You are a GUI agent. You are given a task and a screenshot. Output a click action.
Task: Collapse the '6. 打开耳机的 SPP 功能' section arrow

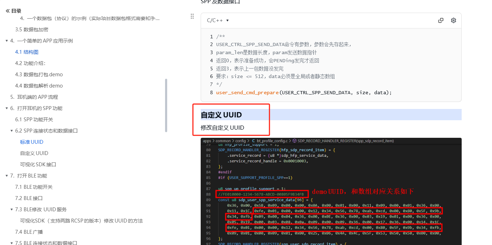(x=7, y=108)
